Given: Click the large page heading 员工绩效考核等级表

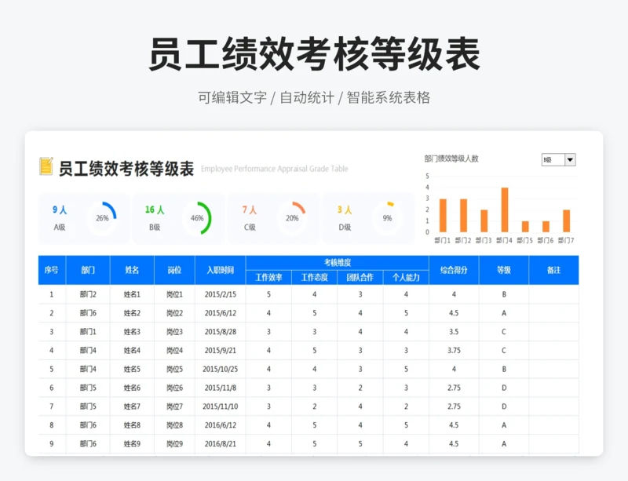Looking at the screenshot, I should point(315,54).
